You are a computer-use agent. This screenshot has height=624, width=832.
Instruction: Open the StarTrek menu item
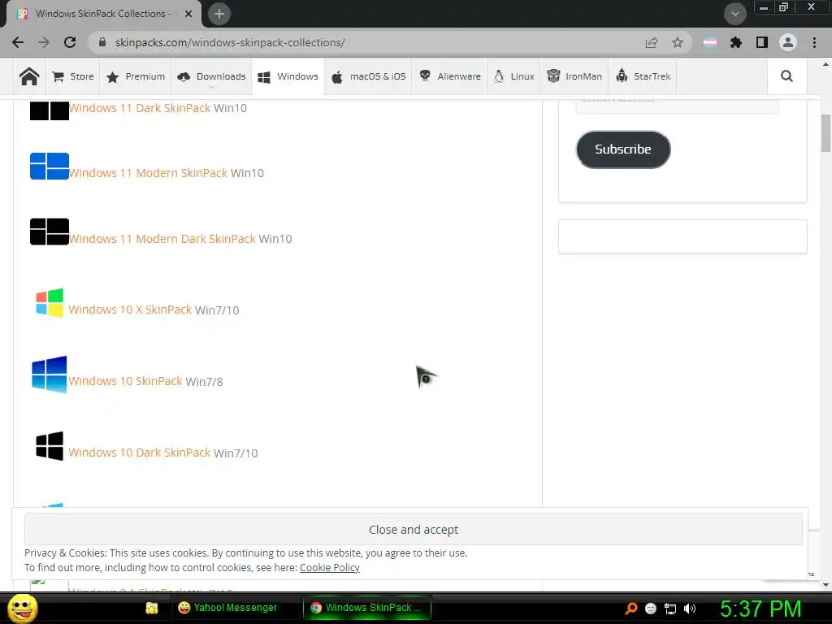tap(643, 76)
